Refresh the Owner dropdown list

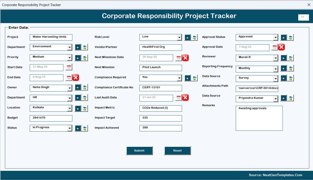[x=85, y=87]
